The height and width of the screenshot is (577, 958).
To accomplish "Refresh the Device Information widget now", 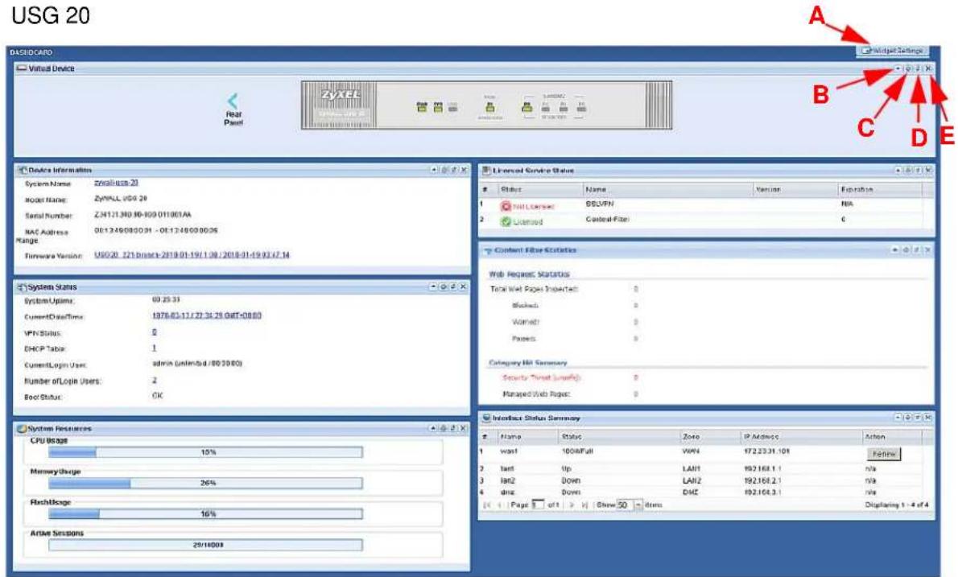I will click(454, 170).
